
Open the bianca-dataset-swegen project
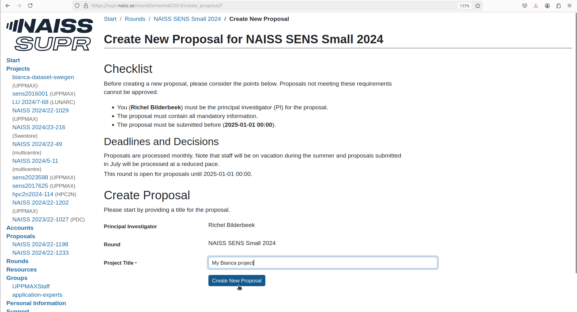pyautogui.click(x=43, y=77)
